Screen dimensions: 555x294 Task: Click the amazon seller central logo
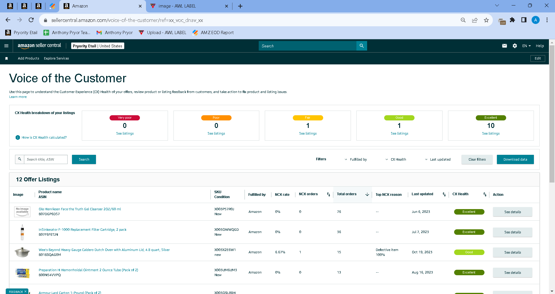pos(39,46)
